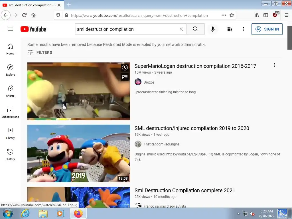The image size is (292, 219).
Task: Toggle the YouTube guide hamburger menu
Action: tap(10, 29)
